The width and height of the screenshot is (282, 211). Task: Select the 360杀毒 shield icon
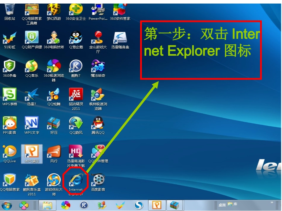pyautogui.click(x=9, y=68)
